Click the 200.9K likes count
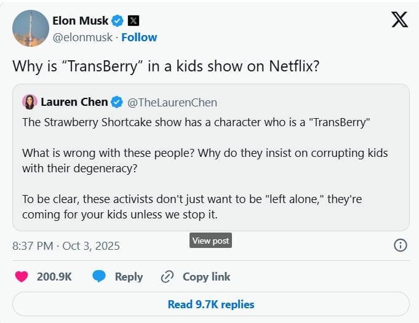 pos(54,277)
